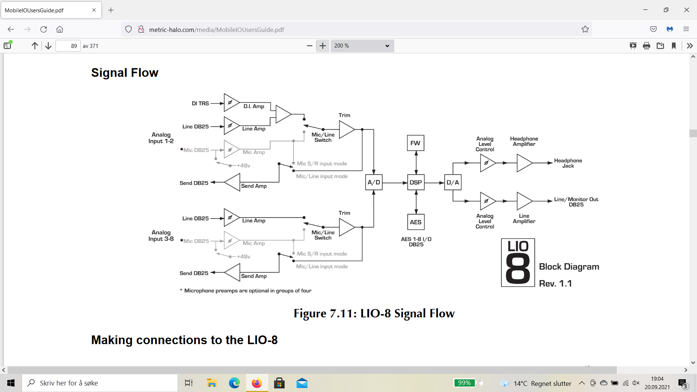
Task: Bookmark this page with star icon
Action: (585, 29)
